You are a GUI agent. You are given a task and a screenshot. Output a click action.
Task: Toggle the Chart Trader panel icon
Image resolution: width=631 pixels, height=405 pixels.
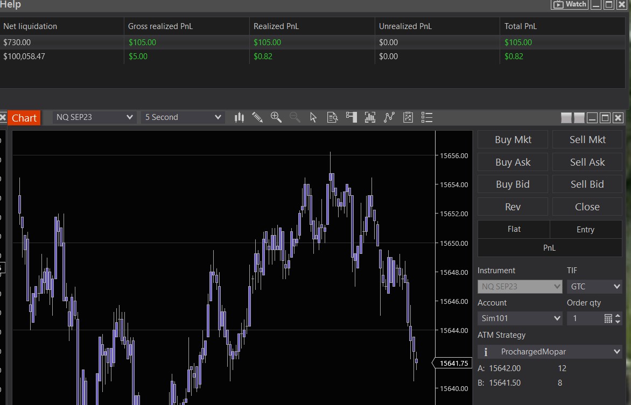point(352,117)
